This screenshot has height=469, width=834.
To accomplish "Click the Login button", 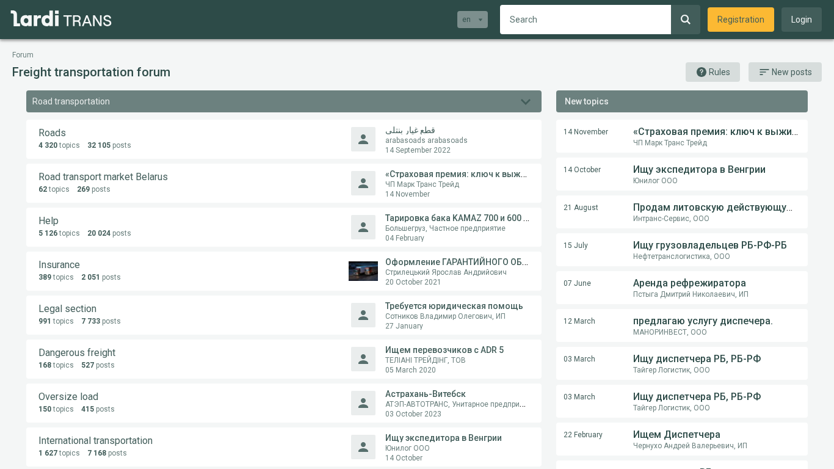I will (x=801, y=20).
